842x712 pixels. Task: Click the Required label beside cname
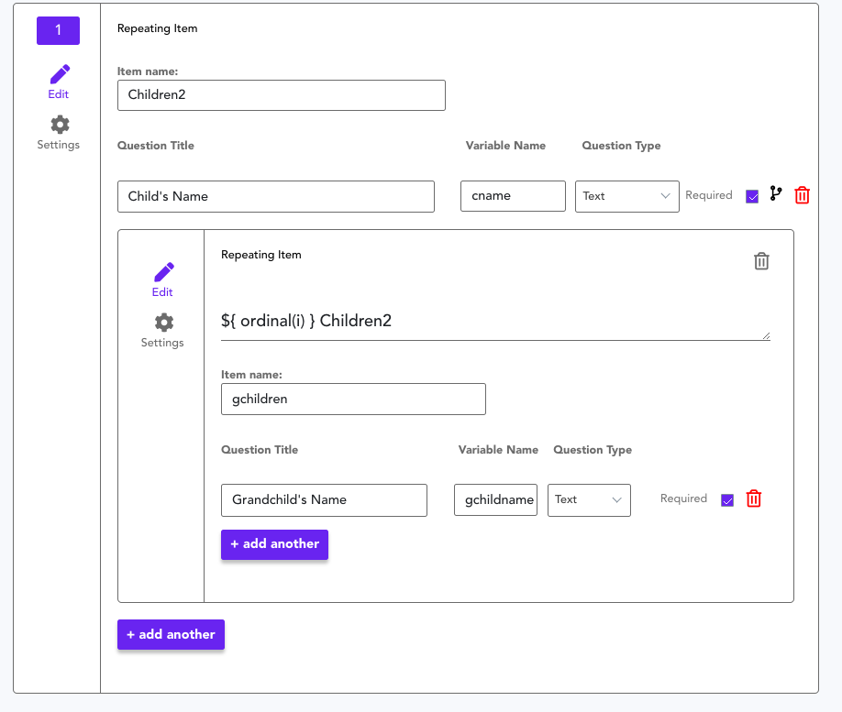(709, 195)
